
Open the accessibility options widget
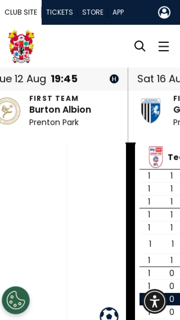pyautogui.click(x=155, y=301)
